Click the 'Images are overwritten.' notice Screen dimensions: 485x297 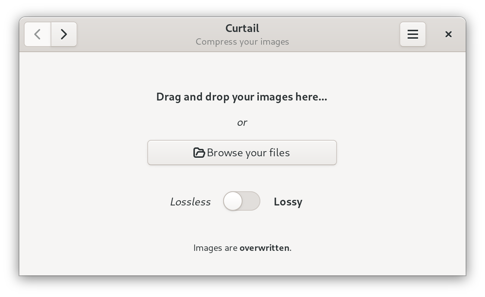(242, 248)
